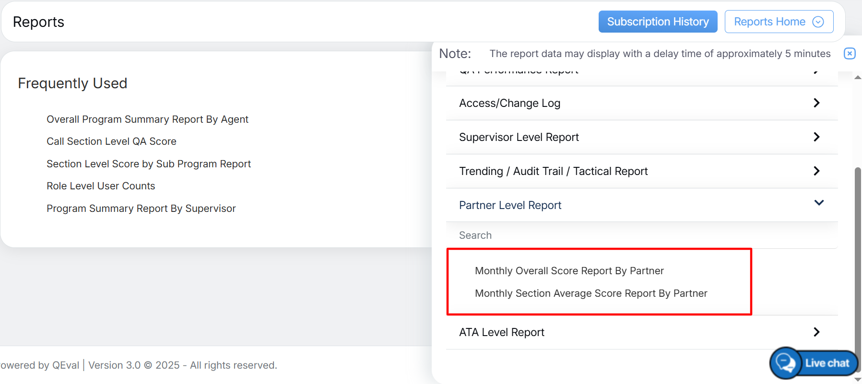The width and height of the screenshot is (862, 384).
Task: Collapse the Partner Level Report section
Action: coord(819,203)
